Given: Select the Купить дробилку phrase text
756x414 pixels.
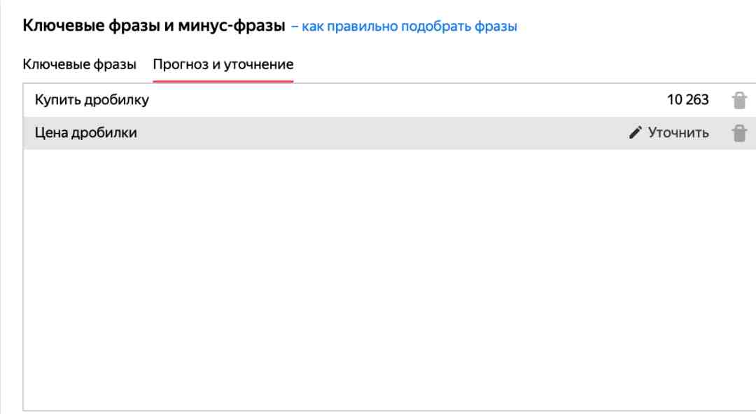Looking at the screenshot, I should pyautogui.click(x=92, y=100).
